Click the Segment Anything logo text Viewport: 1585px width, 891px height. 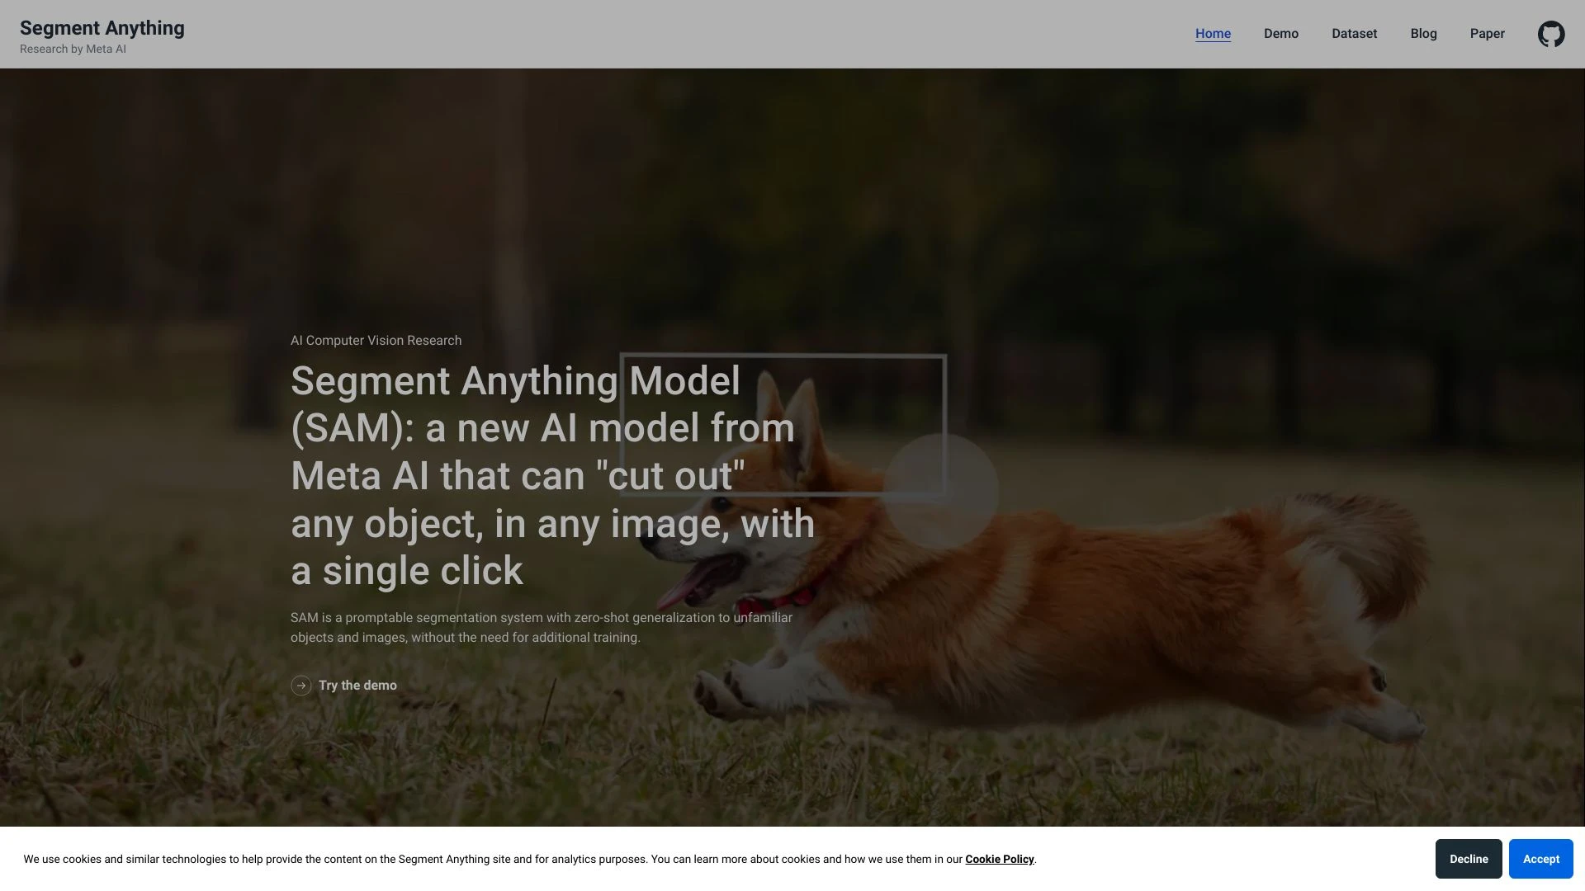[x=101, y=27]
